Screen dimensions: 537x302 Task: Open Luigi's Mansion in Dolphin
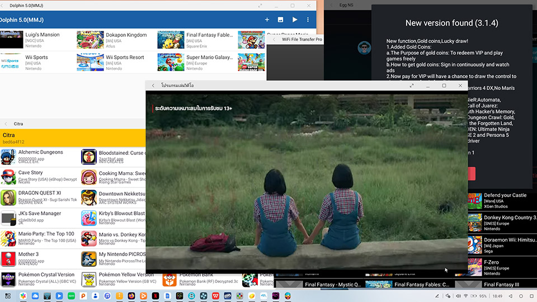pos(39,40)
